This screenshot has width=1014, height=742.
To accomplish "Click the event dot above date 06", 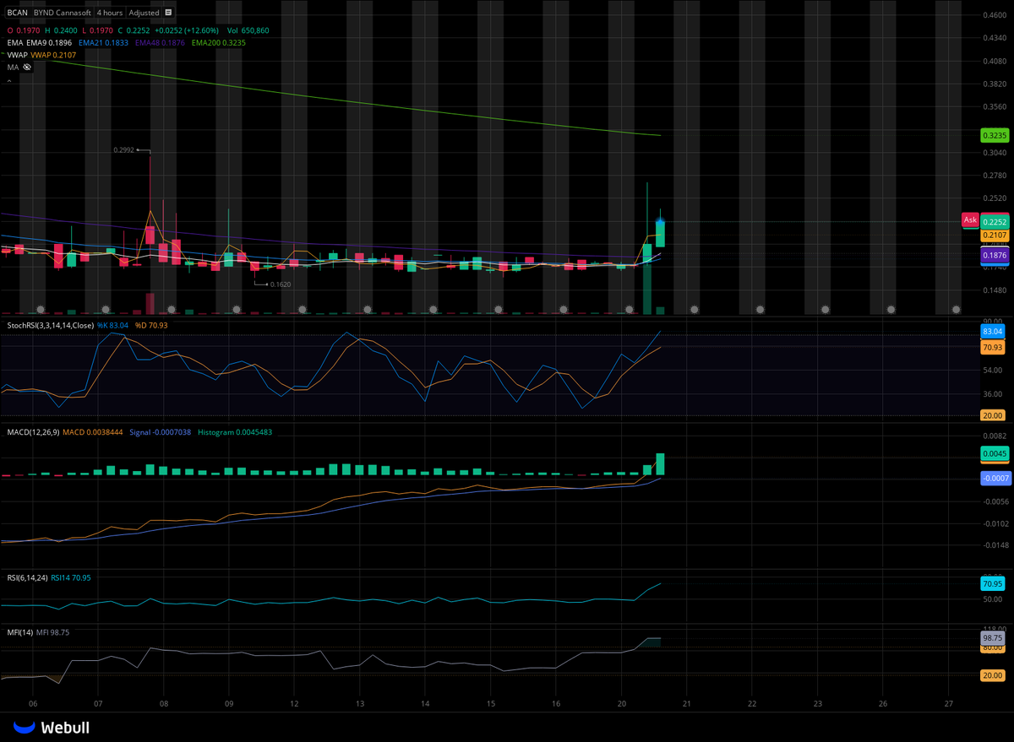I will click(39, 310).
